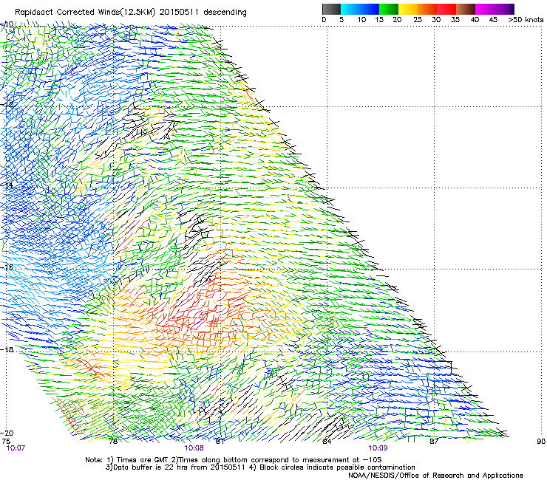
Task: Click the '-12' latitude axis label
Action: (x=7, y=105)
